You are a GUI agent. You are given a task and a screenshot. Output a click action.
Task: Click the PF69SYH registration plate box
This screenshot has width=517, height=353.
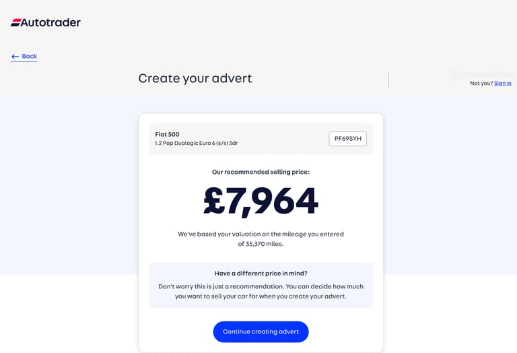[x=347, y=139]
